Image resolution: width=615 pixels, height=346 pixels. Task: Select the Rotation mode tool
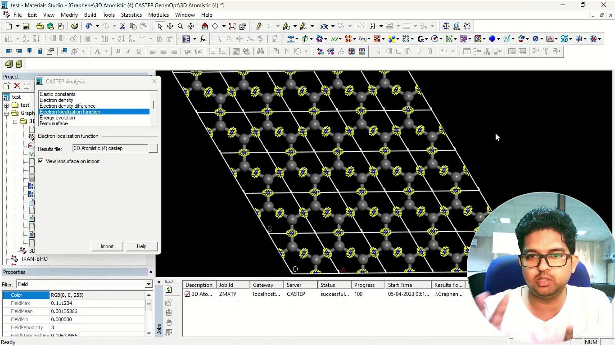click(170, 26)
